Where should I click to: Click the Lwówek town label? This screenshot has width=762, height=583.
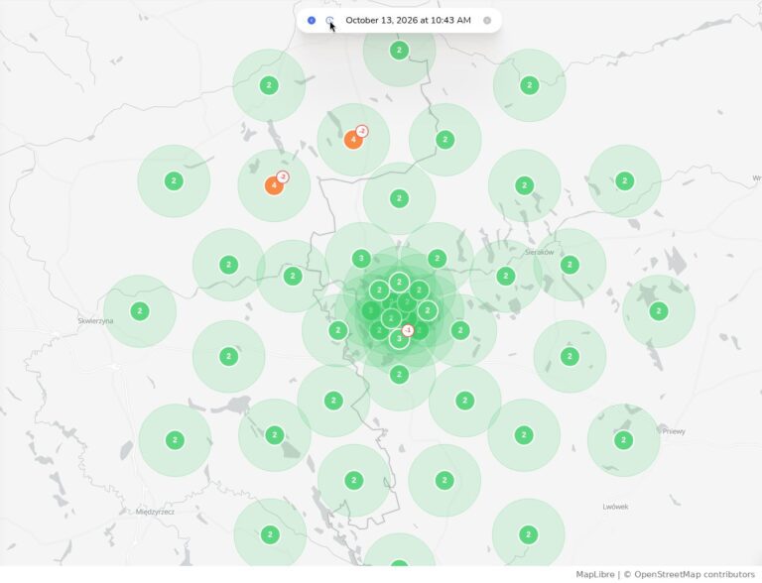click(616, 507)
